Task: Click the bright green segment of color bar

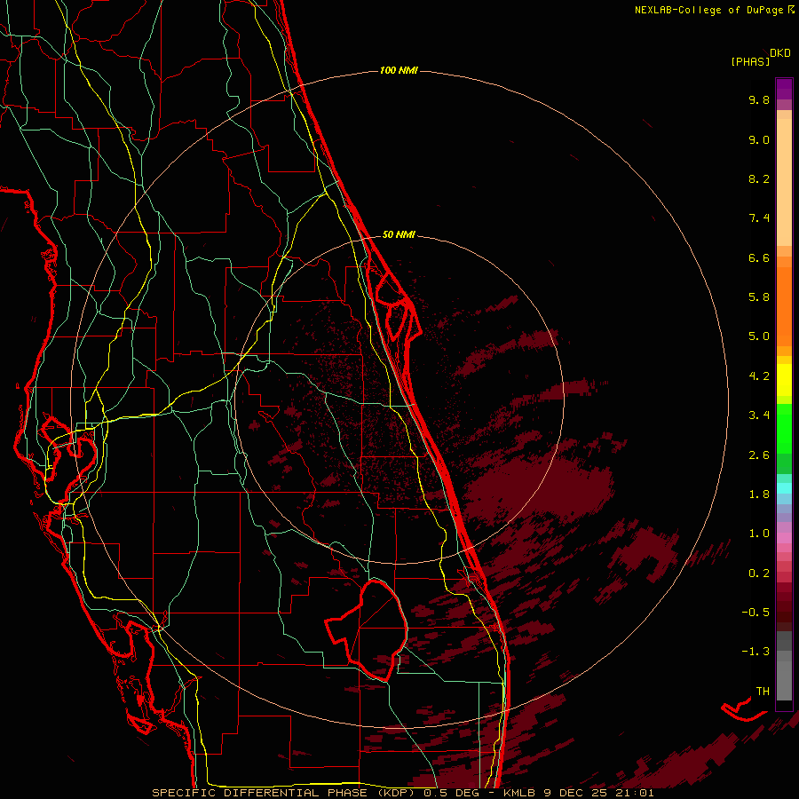Action: pos(784,428)
